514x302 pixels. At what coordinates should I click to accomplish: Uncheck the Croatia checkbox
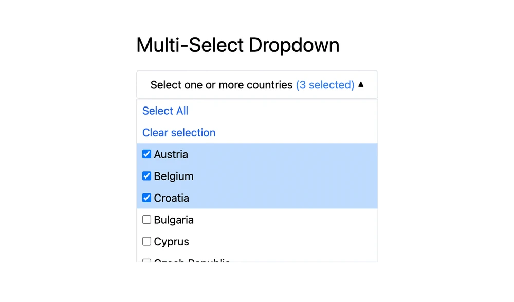146,198
